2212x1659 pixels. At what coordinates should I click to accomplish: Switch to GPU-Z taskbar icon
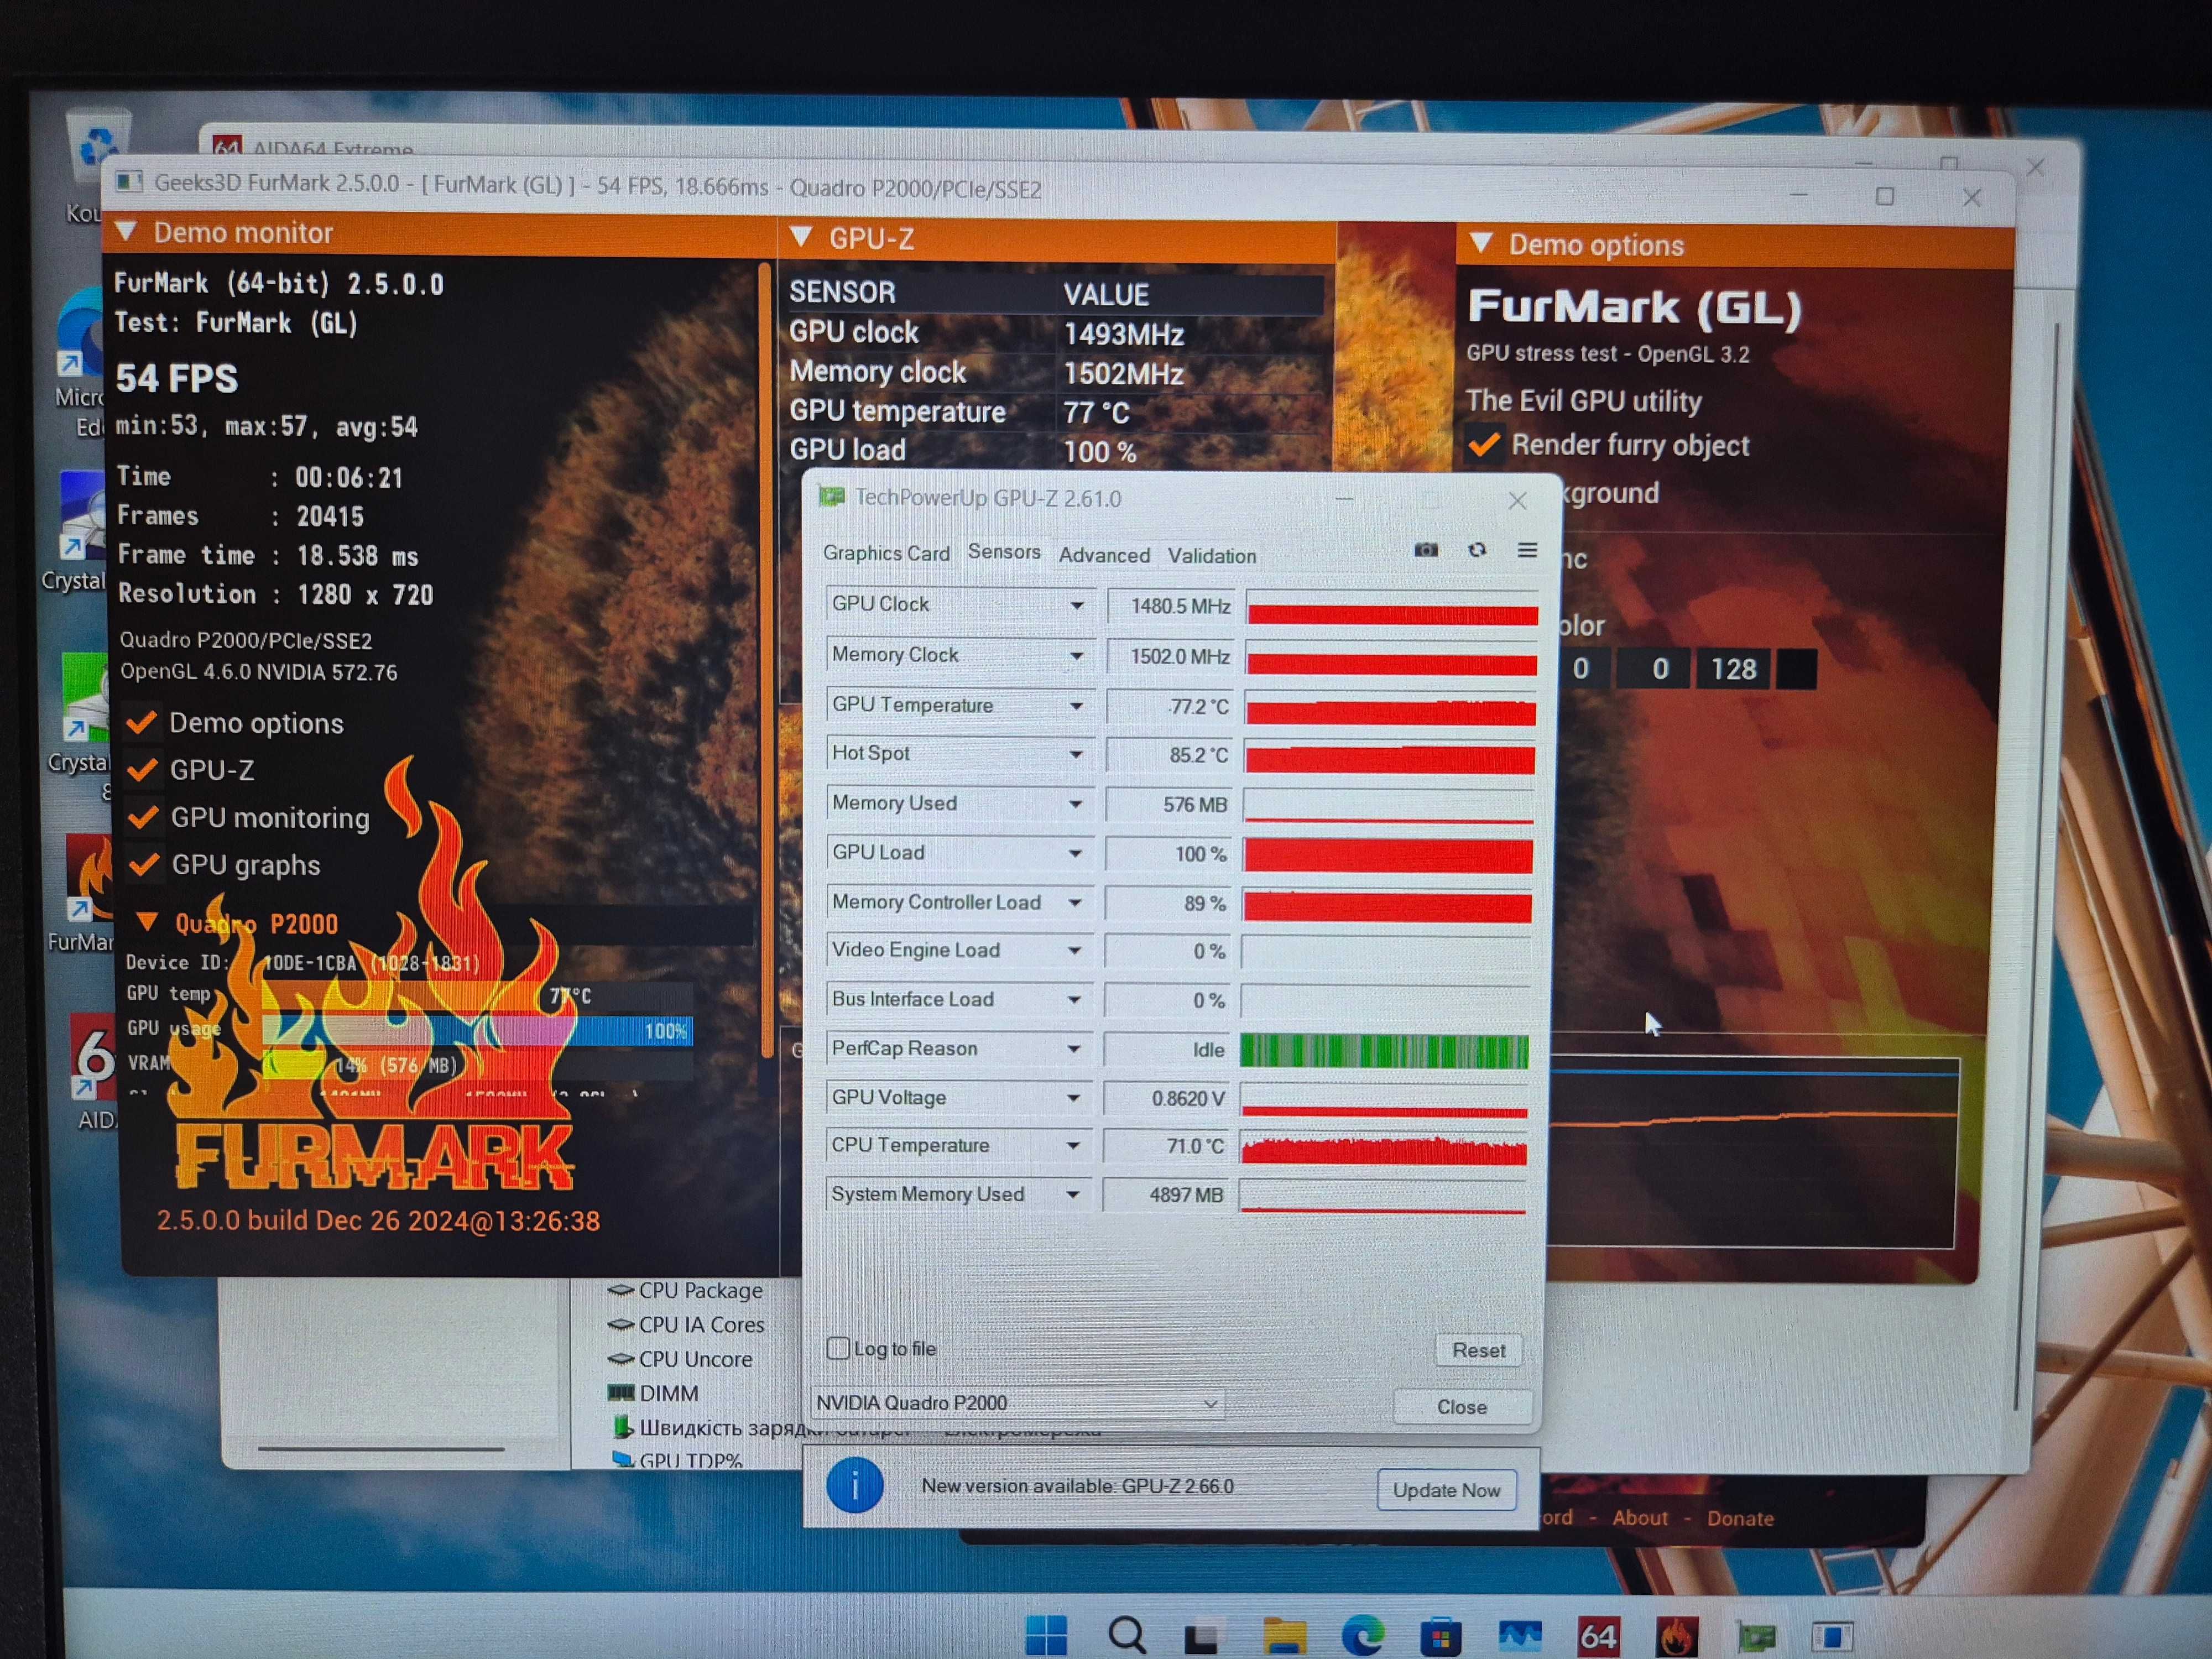1755,1637
